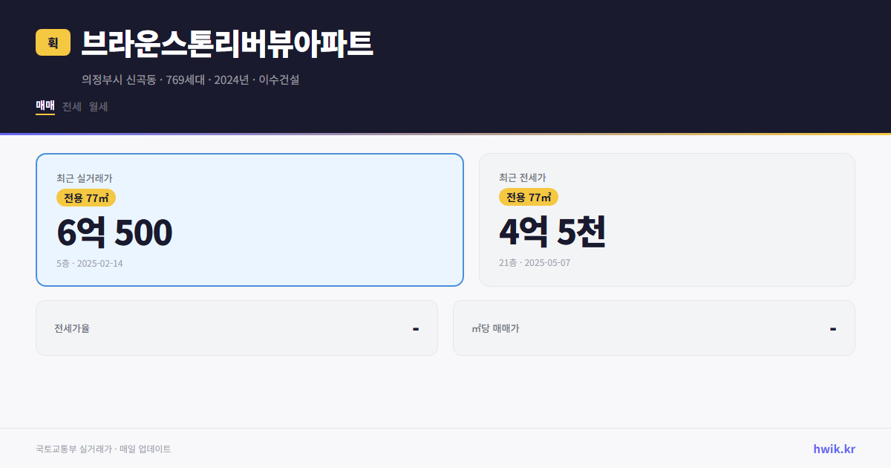
Task: Switch to the 전세 tab
Action: coord(71,106)
